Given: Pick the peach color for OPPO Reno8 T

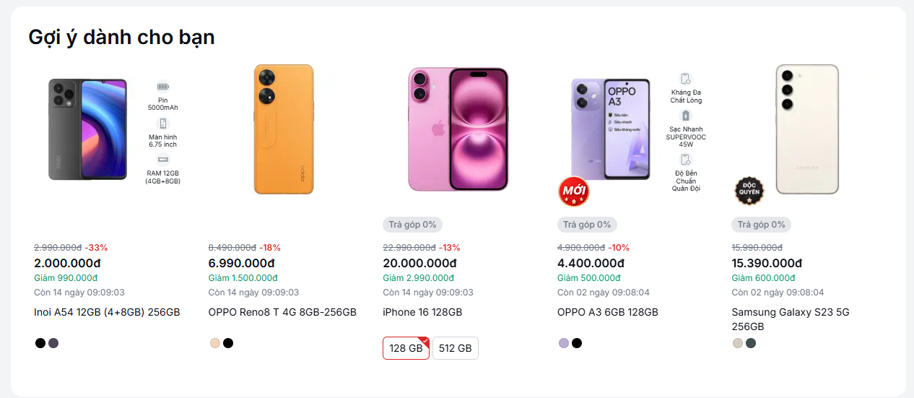Looking at the screenshot, I should (215, 343).
